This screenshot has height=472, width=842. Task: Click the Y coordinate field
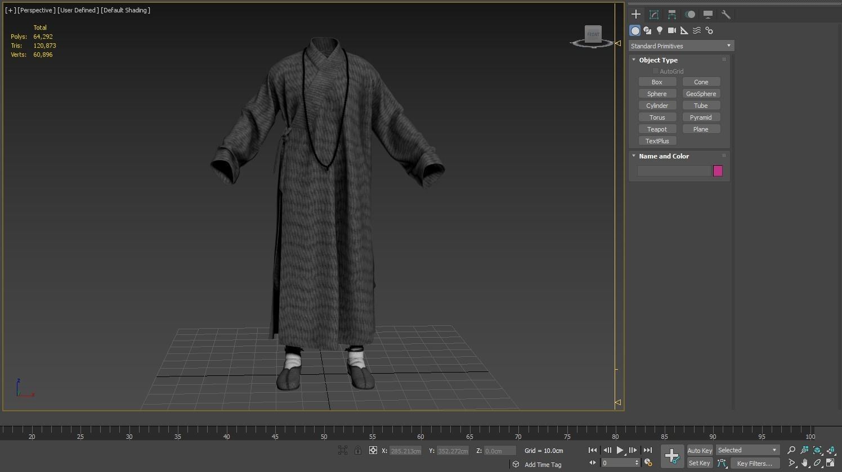pos(453,451)
